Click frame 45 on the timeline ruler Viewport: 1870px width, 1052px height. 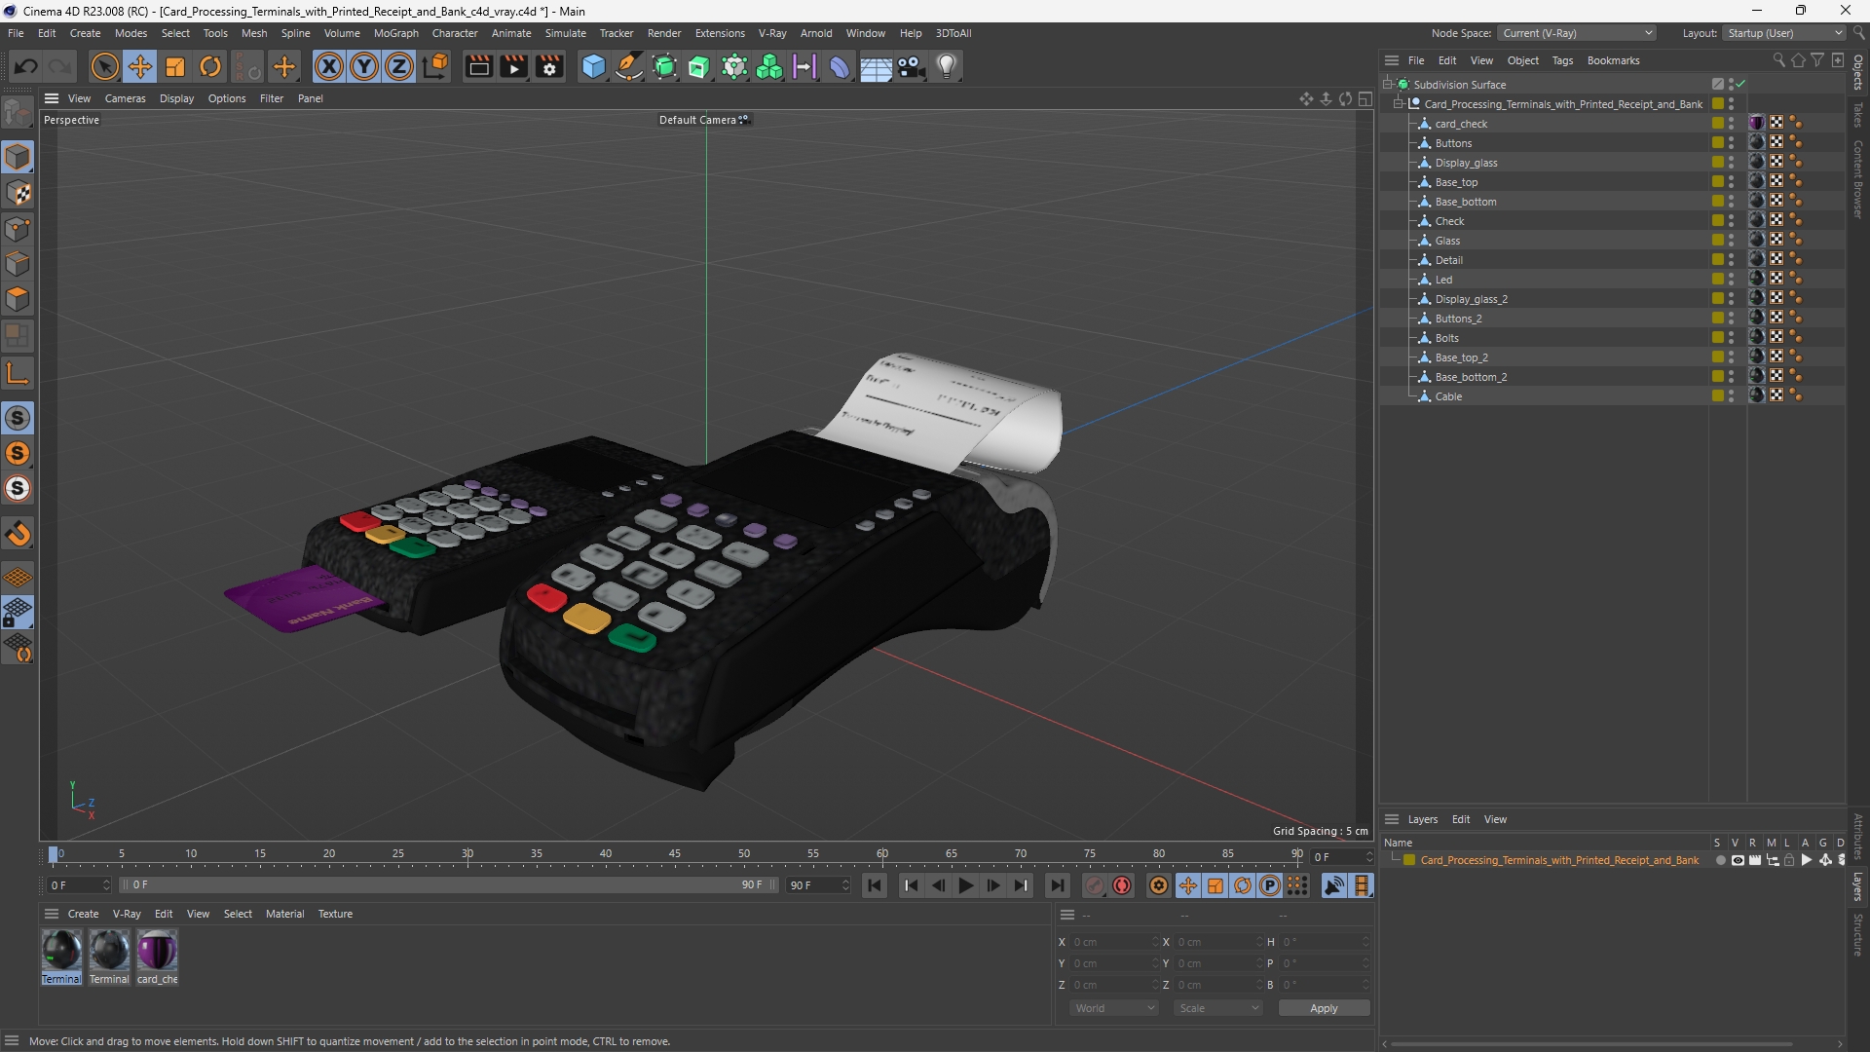pos(675,854)
